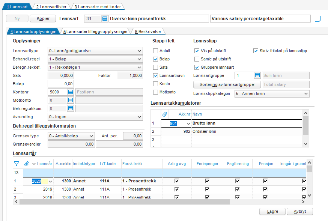Click the akkumulatorer scroll-down arrow
The width and height of the screenshot is (328, 221).
click(x=305, y=144)
